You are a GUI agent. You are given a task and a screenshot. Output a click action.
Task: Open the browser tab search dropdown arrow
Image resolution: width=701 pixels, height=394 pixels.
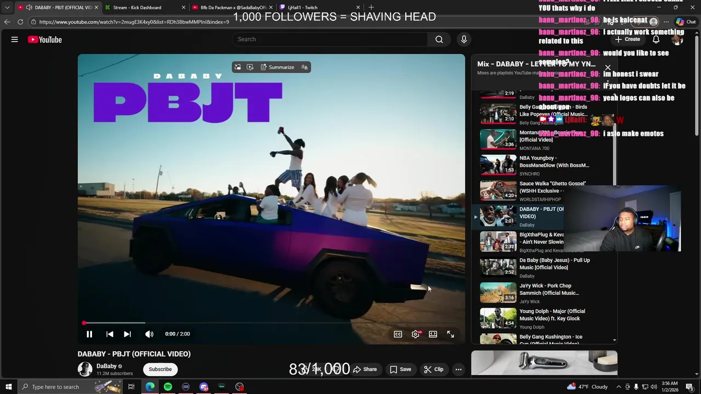click(x=7, y=8)
